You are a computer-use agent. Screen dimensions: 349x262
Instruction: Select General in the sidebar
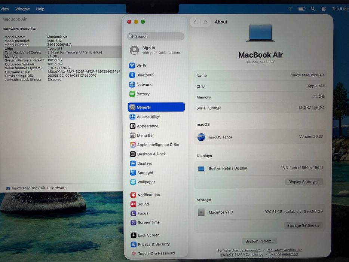point(156,107)
